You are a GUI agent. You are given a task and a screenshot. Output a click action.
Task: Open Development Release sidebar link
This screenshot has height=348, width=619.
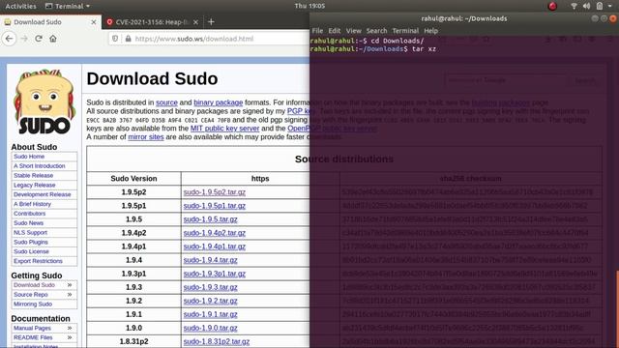pyautogui.click(x=43, y=194)
